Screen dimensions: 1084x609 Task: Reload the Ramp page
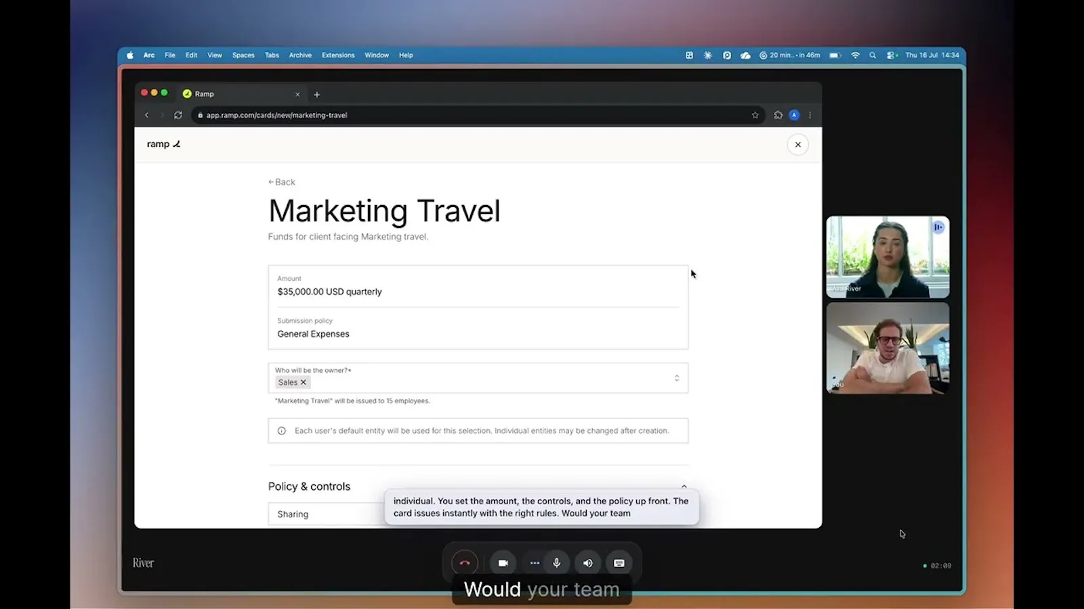point(178,115)
